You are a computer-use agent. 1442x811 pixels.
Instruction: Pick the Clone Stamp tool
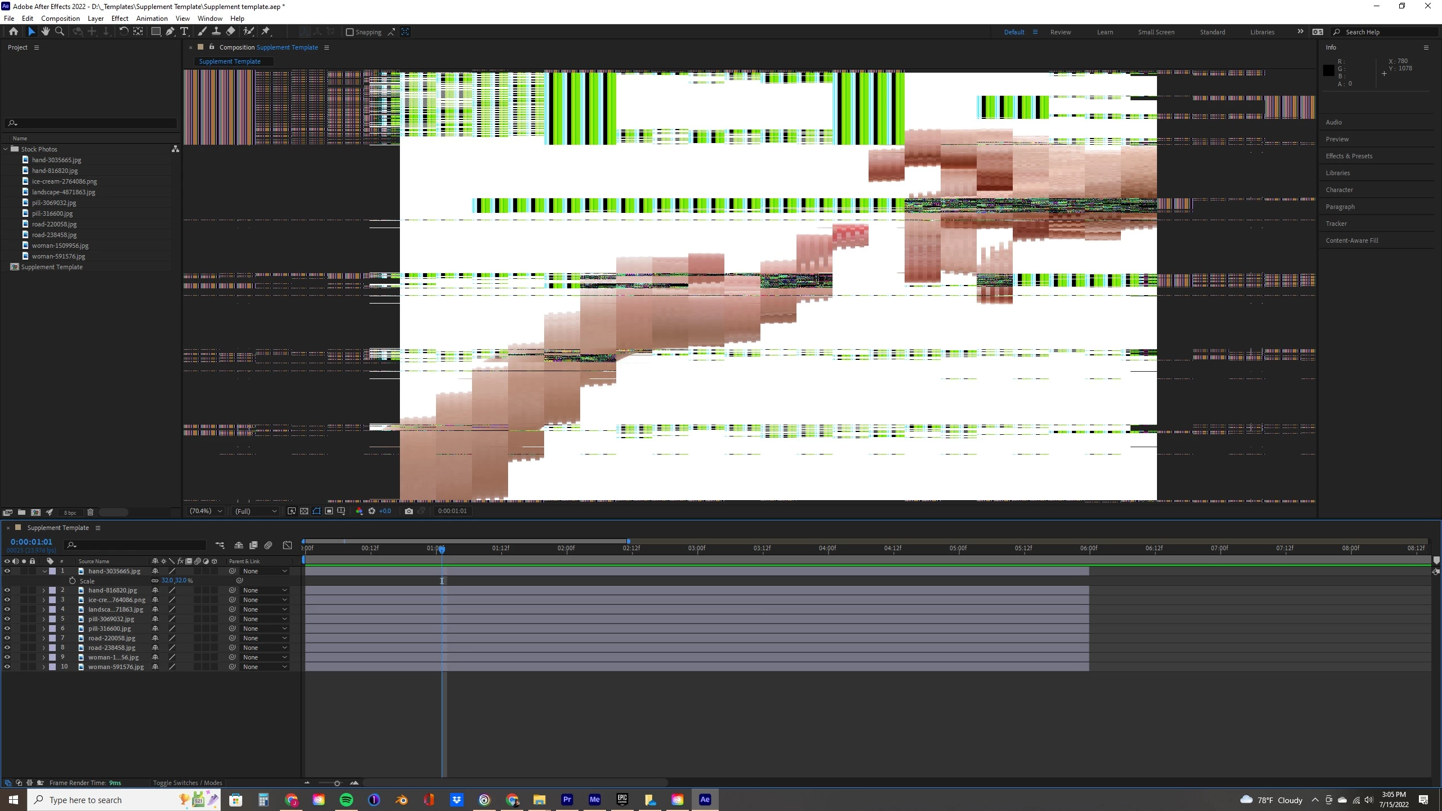point(216,32)
